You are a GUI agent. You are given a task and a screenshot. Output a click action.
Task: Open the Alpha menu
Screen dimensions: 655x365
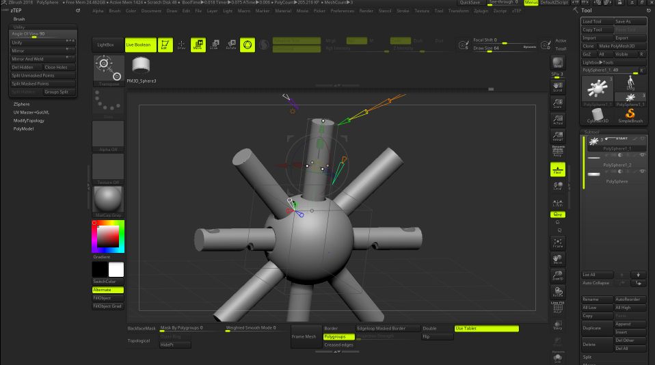pyautogui.click(x=98, y=11)
